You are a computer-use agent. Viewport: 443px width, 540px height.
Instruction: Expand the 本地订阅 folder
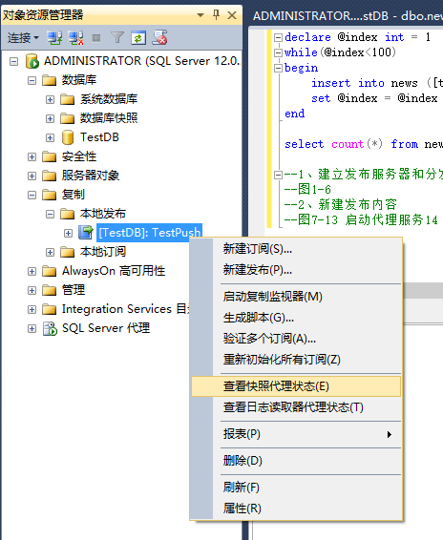tap(50, 252)
